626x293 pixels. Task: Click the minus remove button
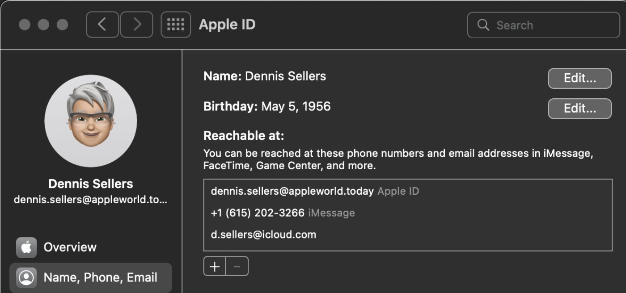coord(237,267)
